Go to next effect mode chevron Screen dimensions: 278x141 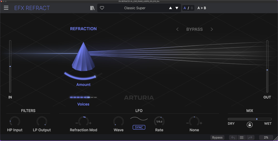[x=212, y=29]
